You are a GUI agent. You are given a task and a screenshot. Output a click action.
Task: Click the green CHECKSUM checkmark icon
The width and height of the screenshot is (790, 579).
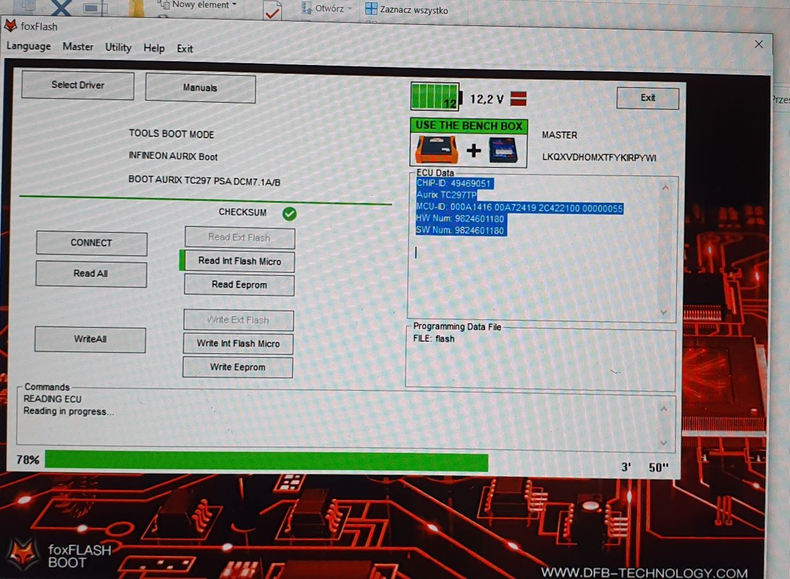(x=289, y=214)
